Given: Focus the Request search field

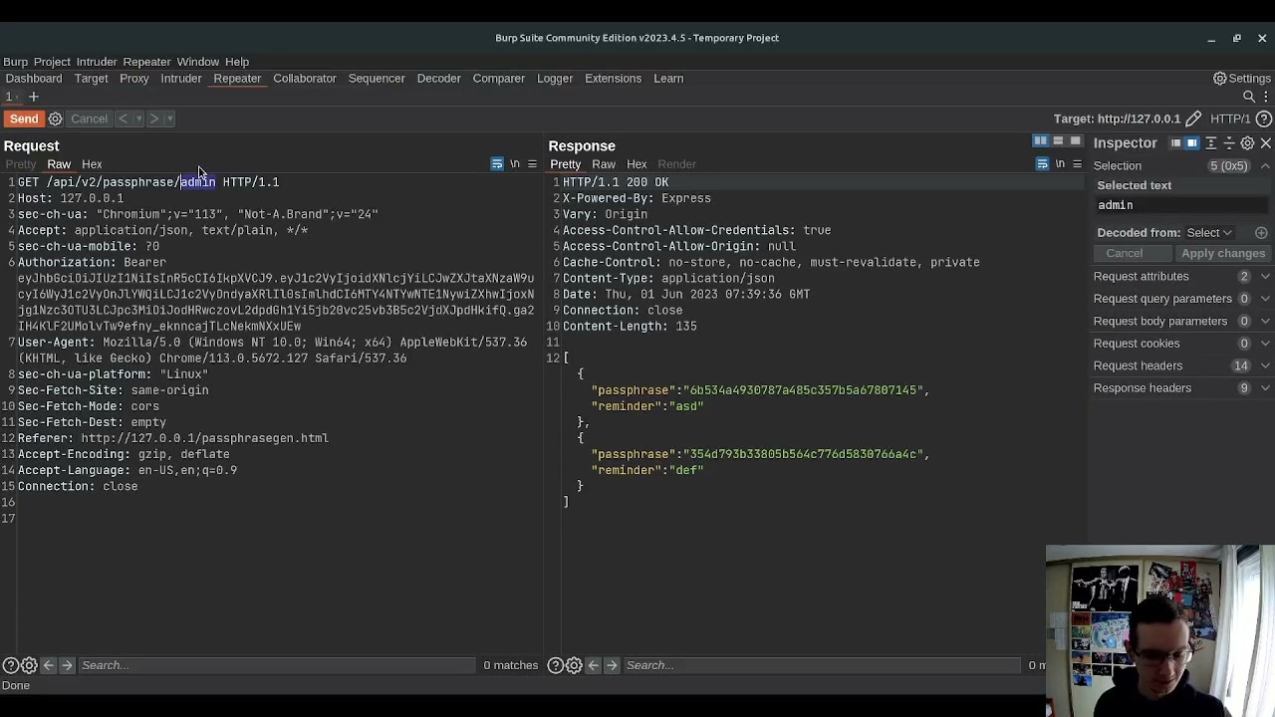Looking at the screenshot, I should (277, 665).
